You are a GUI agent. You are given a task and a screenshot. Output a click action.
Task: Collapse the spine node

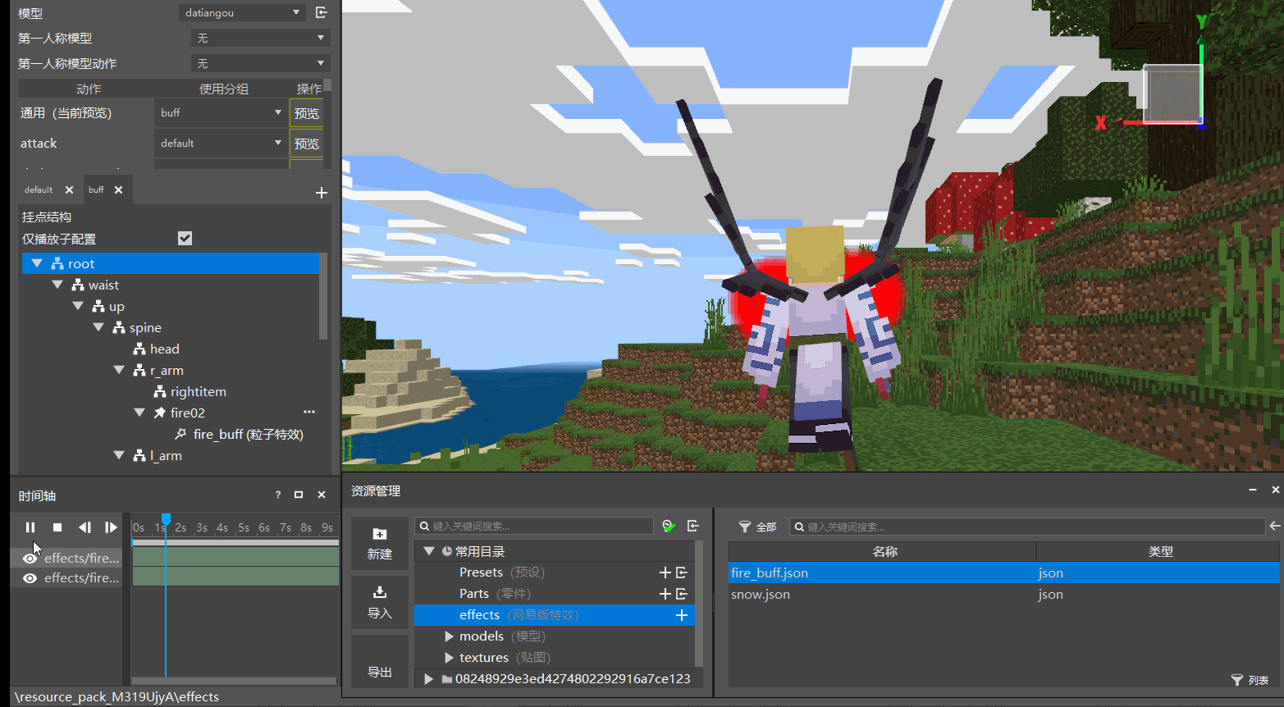tap(98, 327)
